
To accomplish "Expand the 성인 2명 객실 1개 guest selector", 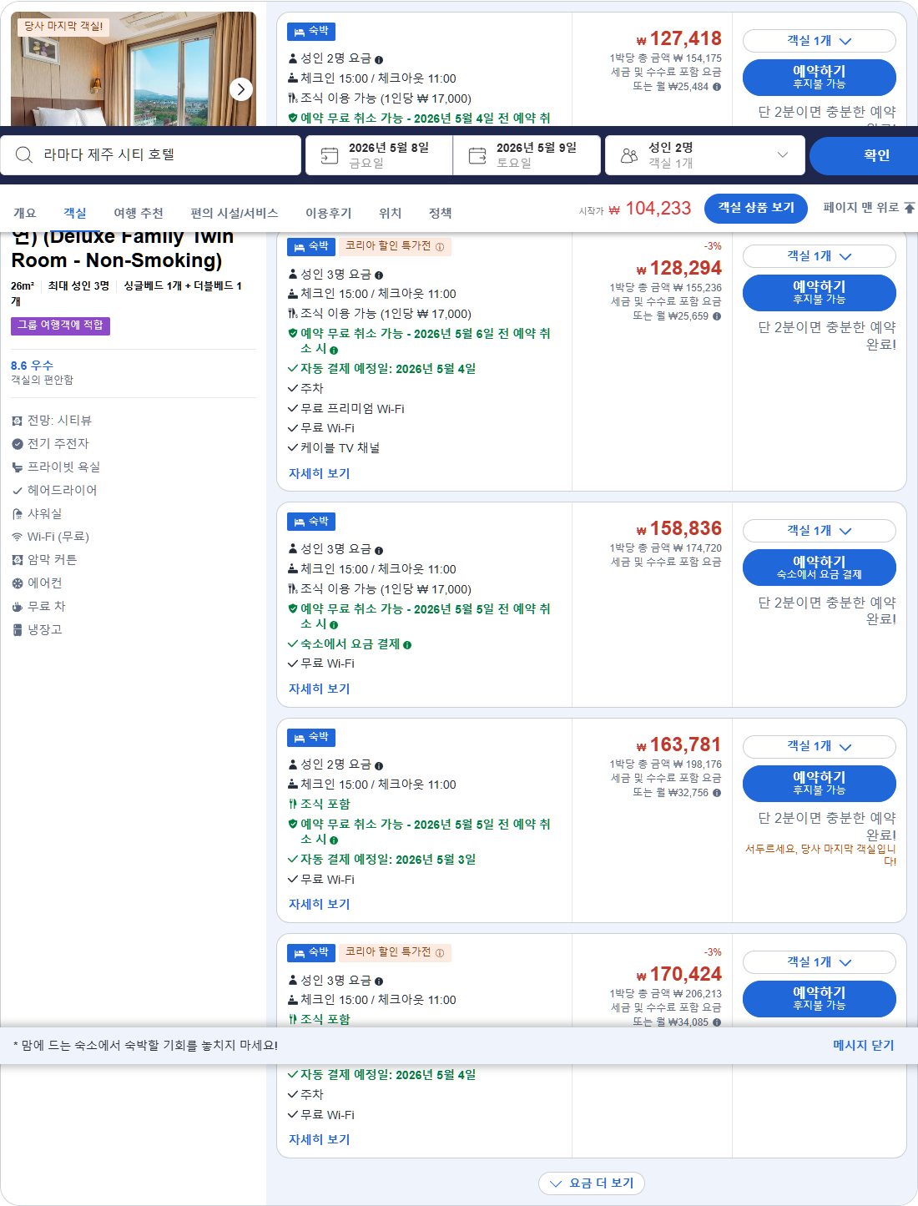I will point(705,155).
